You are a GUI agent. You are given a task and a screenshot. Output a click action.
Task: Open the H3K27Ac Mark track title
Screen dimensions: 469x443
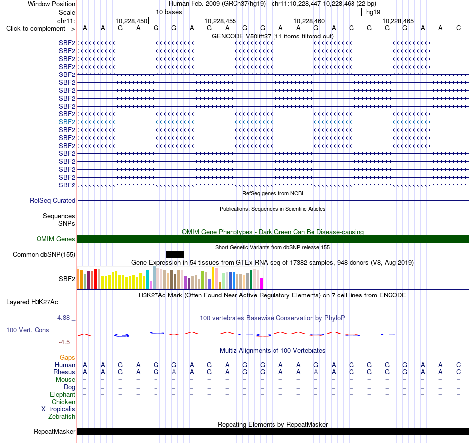pyautogui.click(x=273, y=295)
